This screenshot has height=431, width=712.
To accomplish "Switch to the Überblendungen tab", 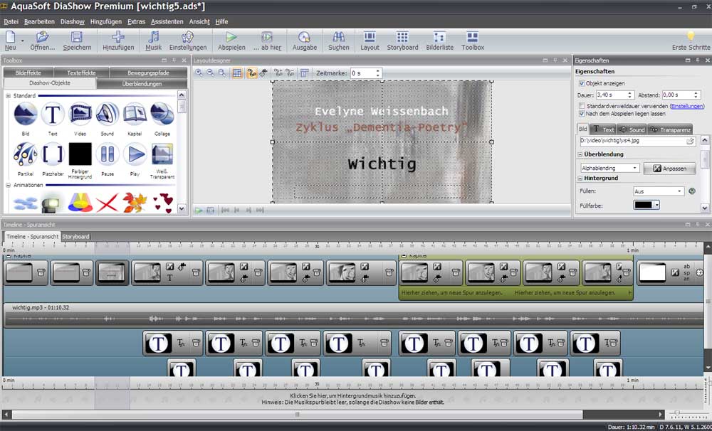I will pyautogui.click(x=142, y=84).
